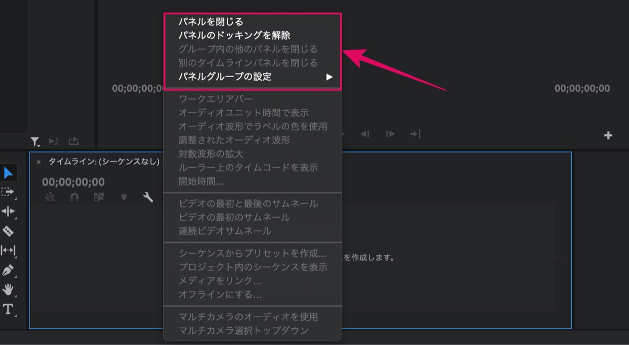The height and width of the screenshot is (345, 629).
Task: Click ビデオの最初のサムネール entry
Action: (253, 217)
